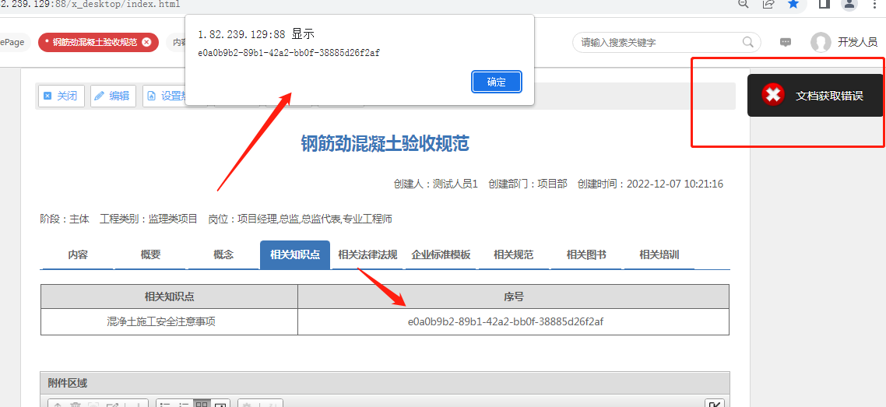The height and width of the screenshot is (407, 886).
Task: Switch to the 内容 tab
Action: tap(77, 254)
